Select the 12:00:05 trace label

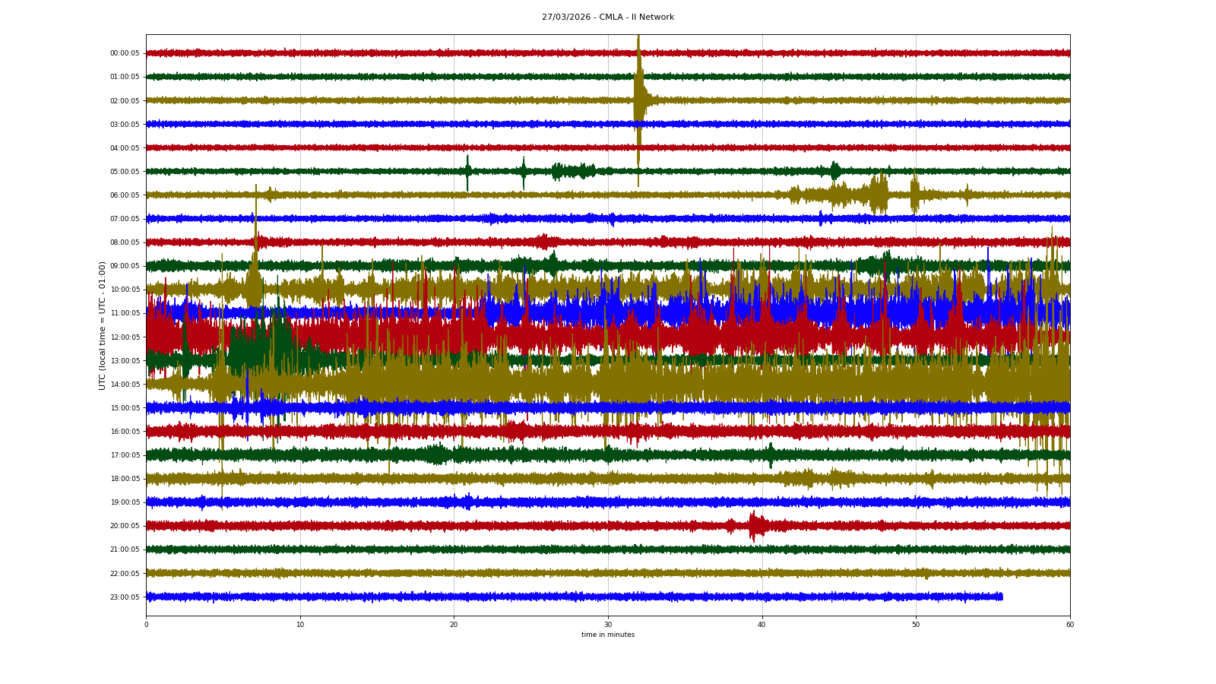[125, 337]
